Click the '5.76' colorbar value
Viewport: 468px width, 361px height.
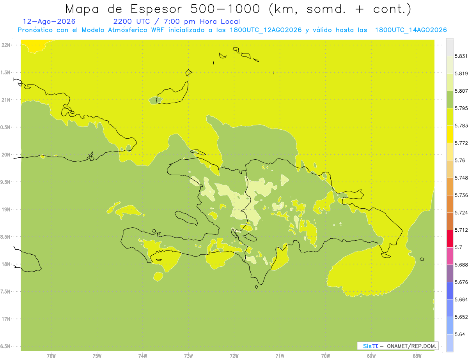pyautogui.click(x=460, y=160)
